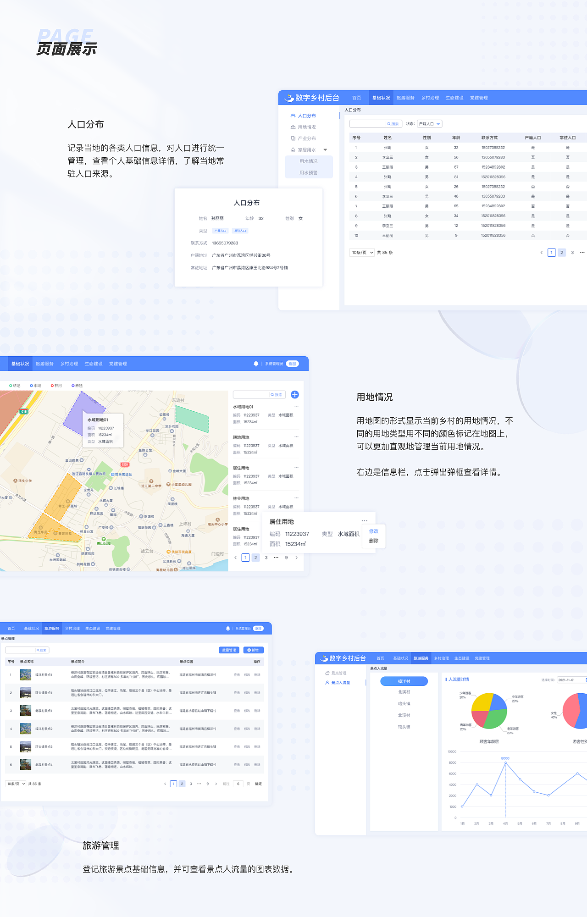This screenshot has width=587, height=917.
Task: Click the 返回 button in the land-use screen header
Action: 292,364
